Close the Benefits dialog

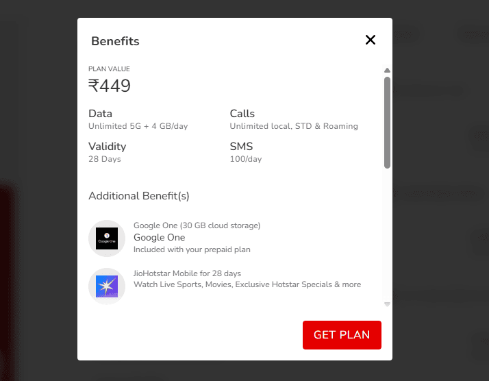tap(371, 40)
